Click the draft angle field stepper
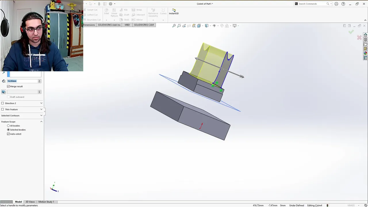This screenshot has height=207, width=368. [x=39, y=92]
